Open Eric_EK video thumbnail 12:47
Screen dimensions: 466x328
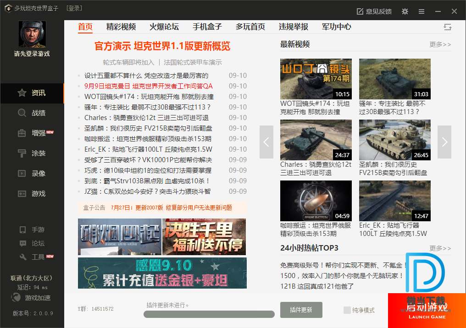tap(394, 201)
